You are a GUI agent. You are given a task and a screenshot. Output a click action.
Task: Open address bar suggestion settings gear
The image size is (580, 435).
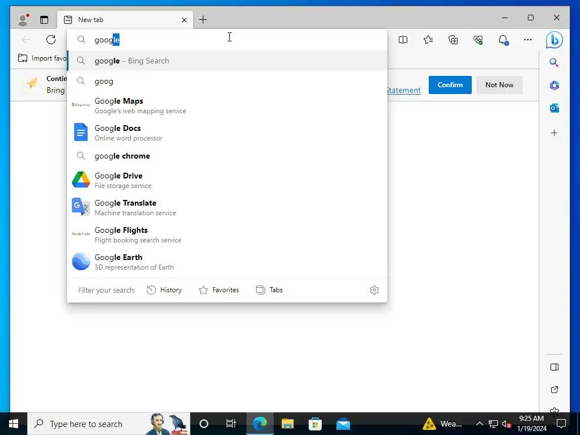click(374, 290)
